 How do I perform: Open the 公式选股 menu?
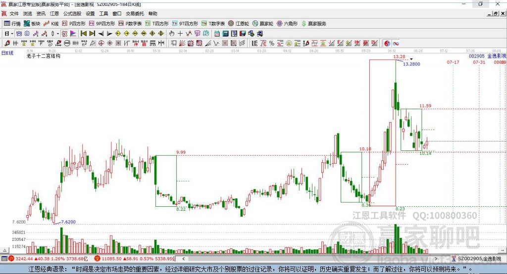(x=72, y=13)
